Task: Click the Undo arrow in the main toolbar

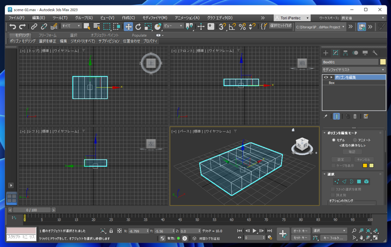Action: 13,26
